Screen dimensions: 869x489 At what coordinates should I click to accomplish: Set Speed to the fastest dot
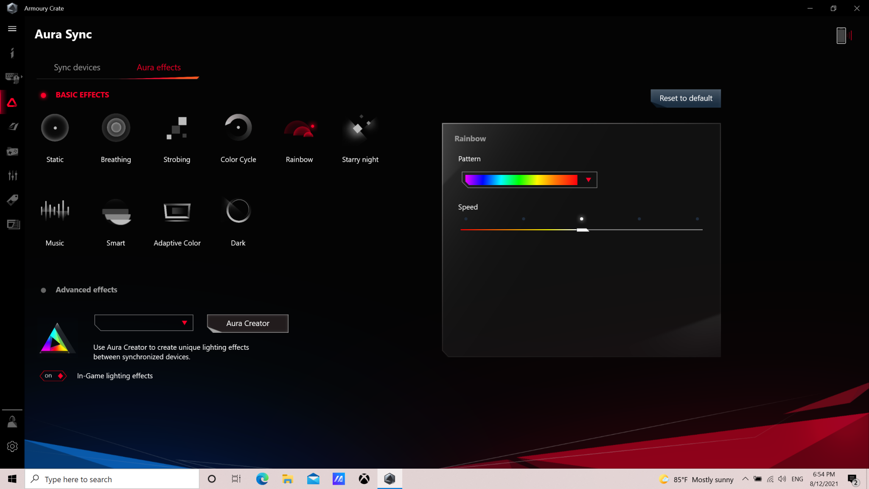coord(697,219)
